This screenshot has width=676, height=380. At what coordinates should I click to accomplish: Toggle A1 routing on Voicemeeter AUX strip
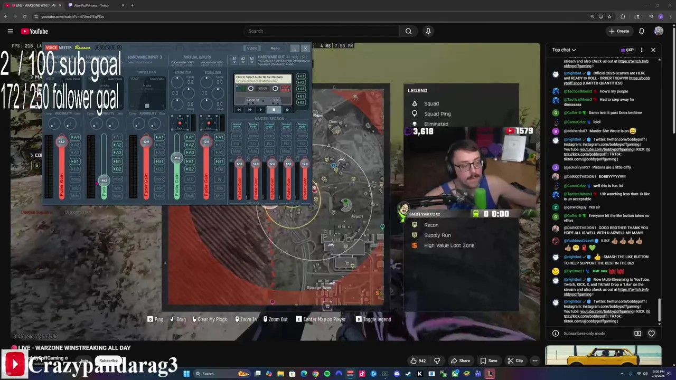(219, 137)
